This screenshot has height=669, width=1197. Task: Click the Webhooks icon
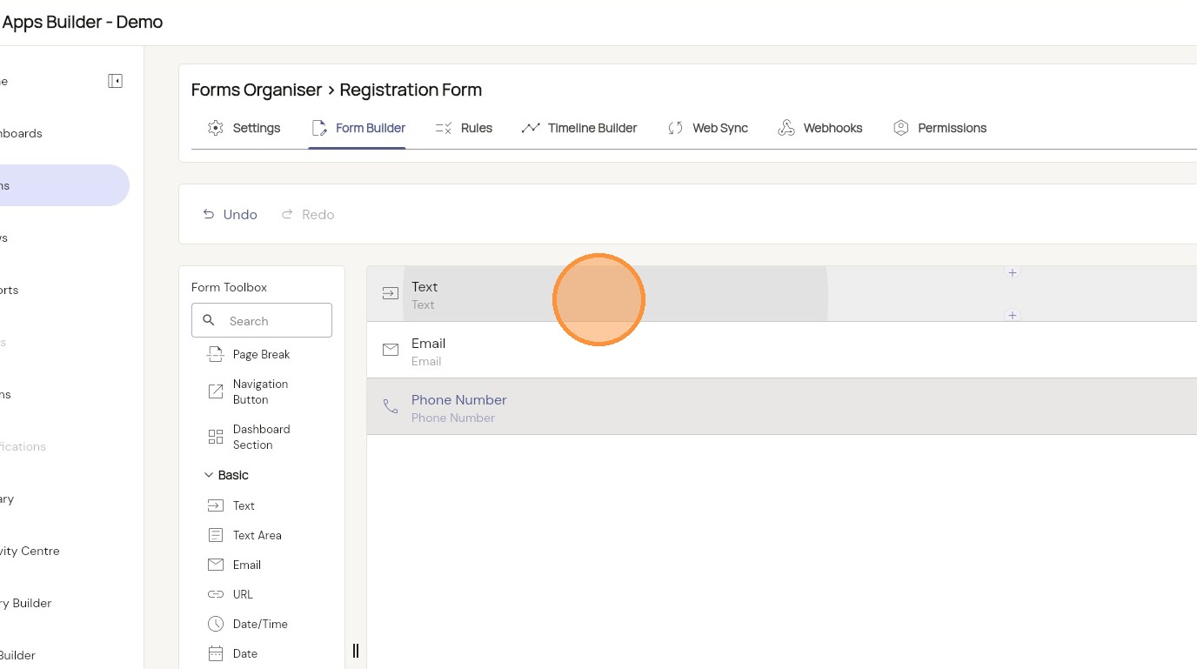point(786,128)
